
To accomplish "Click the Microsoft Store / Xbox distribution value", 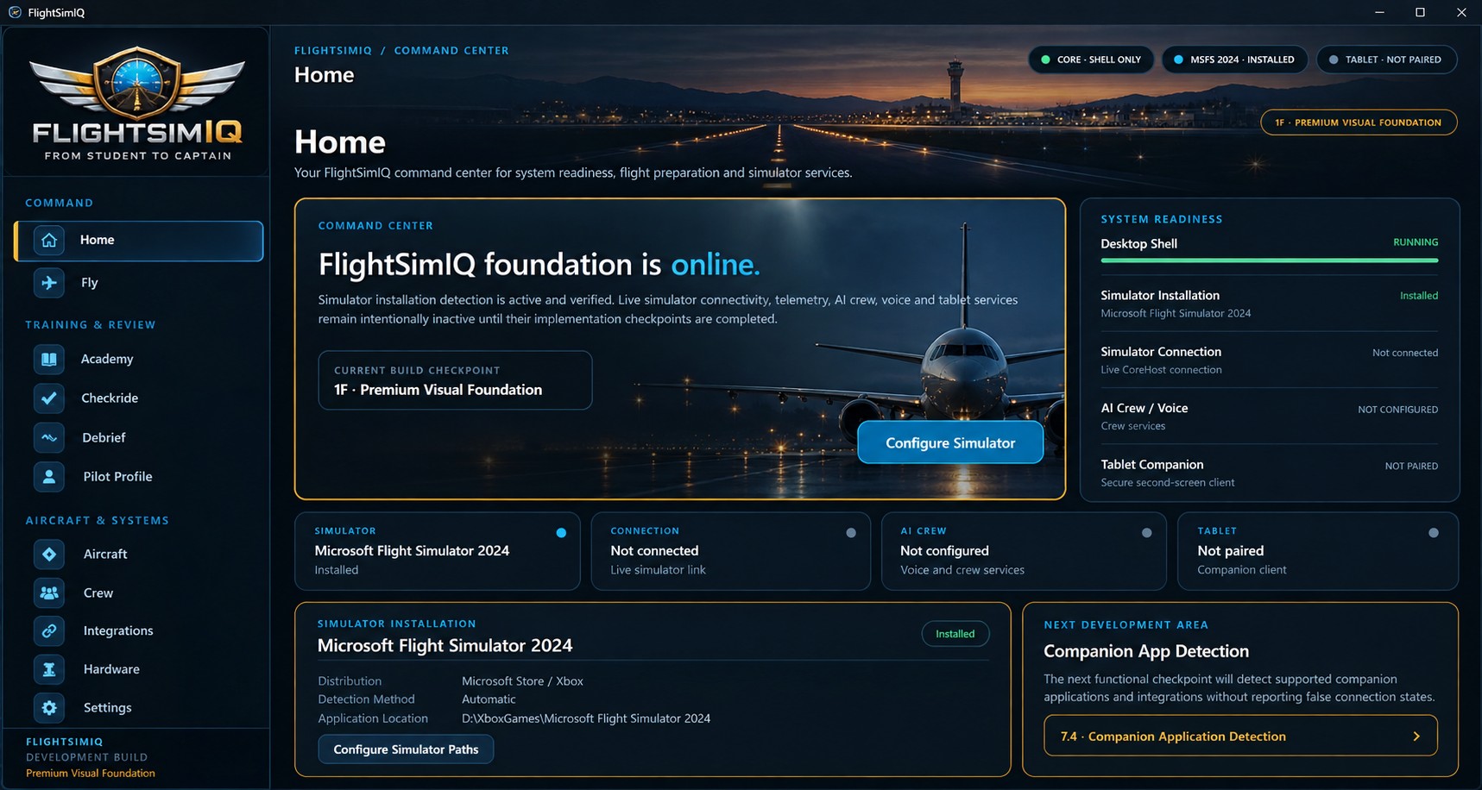I will 522,681.
